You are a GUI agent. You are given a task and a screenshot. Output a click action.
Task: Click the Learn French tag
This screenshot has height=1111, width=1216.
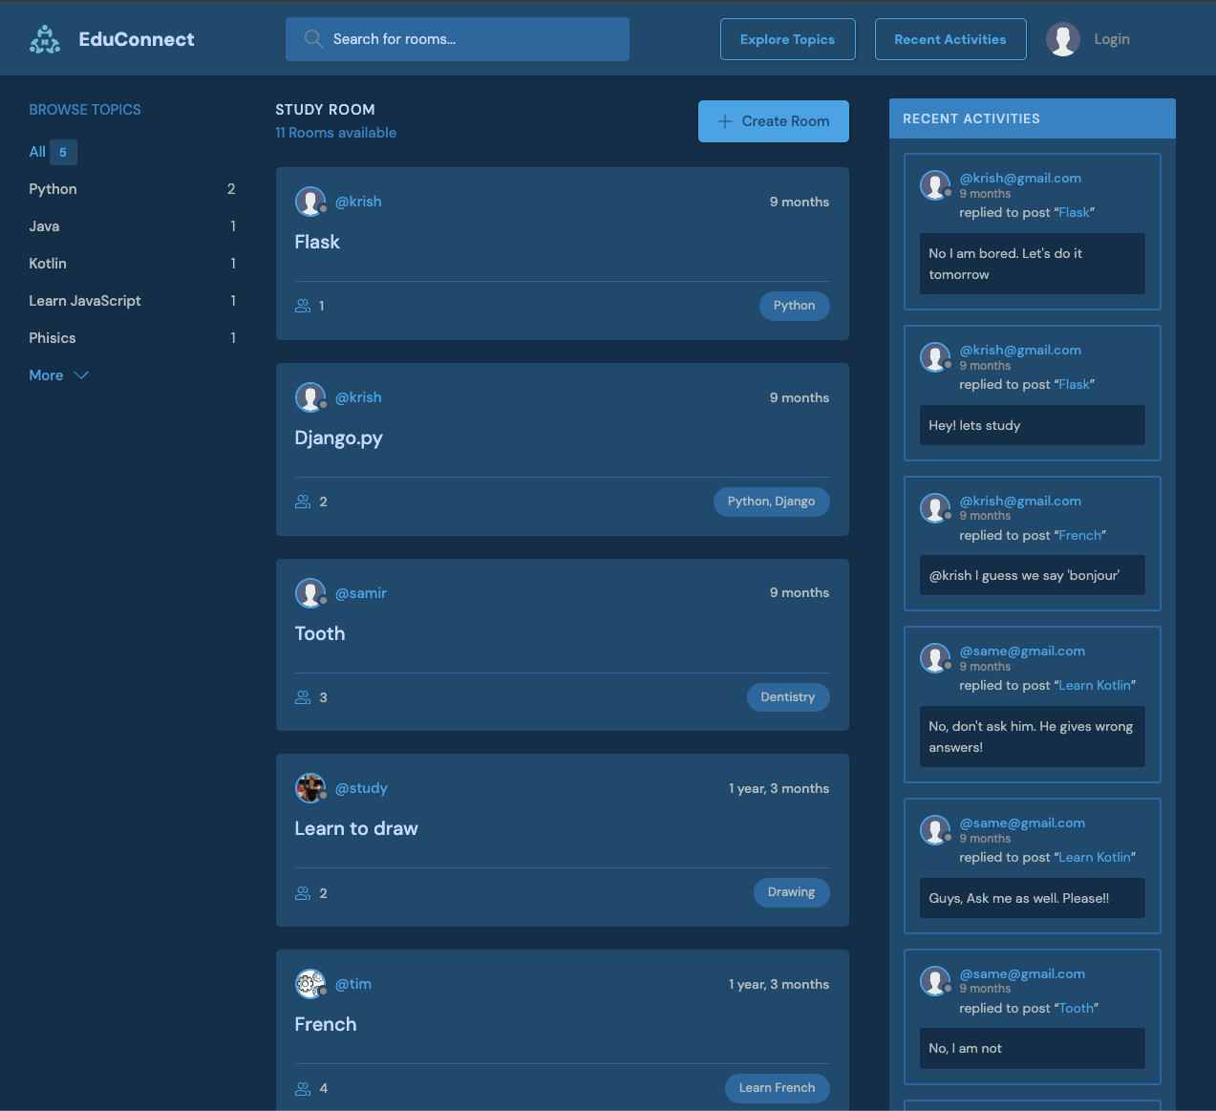click(778, 1088)
